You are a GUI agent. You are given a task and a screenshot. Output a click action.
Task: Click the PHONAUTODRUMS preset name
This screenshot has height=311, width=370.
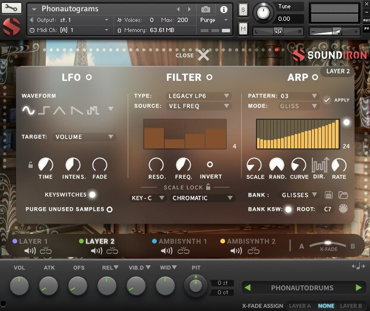pos(302,288)
